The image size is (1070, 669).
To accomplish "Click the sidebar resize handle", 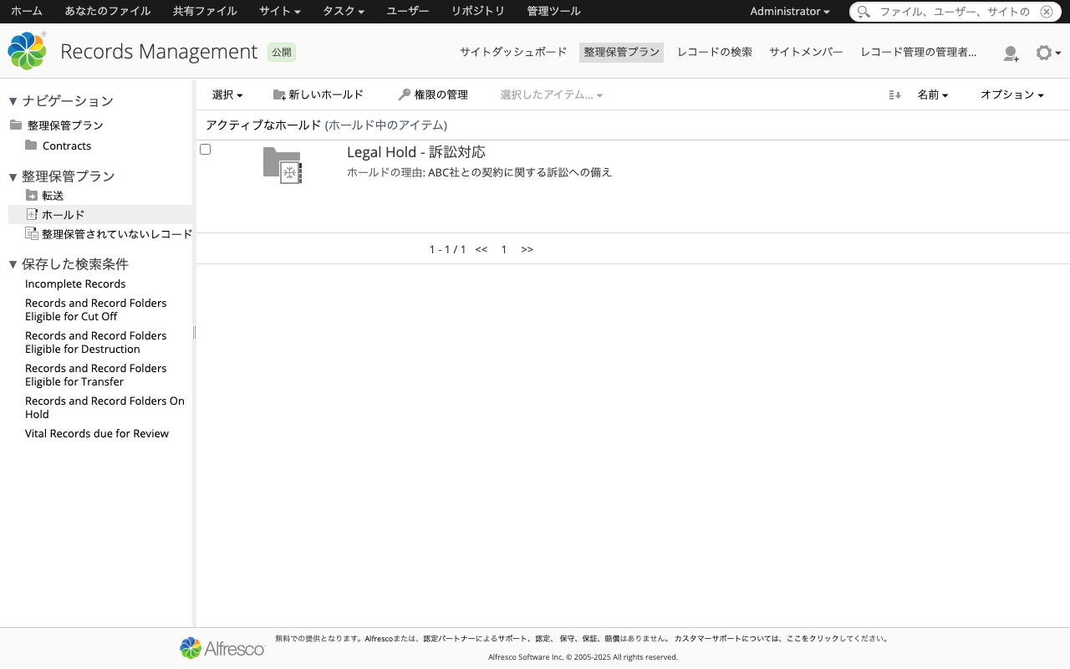I will point(194,333).
